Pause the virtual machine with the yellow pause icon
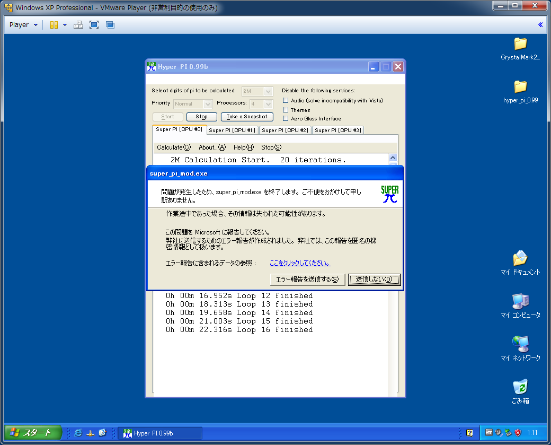 54,24
